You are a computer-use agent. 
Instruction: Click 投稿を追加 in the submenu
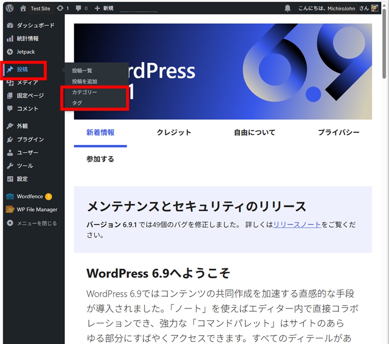pos(84,82)
